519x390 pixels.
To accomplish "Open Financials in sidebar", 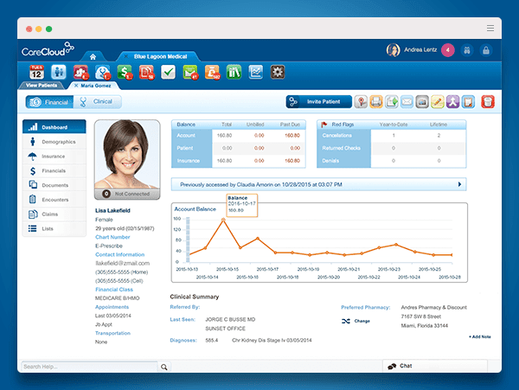I will pyautogui.click(x=54, y=170).
